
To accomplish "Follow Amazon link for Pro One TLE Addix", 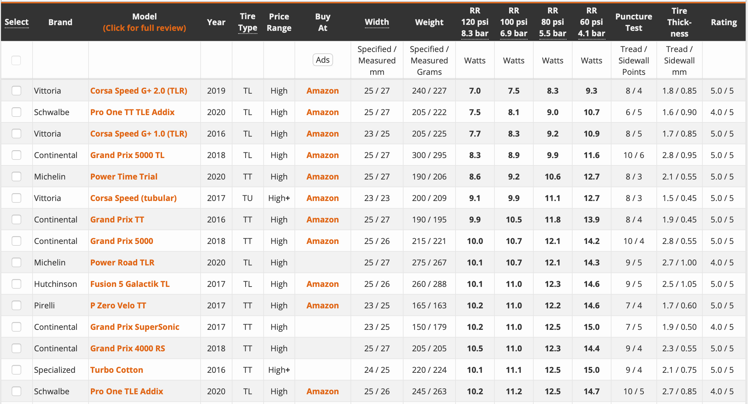I will (x=323, y=391).
